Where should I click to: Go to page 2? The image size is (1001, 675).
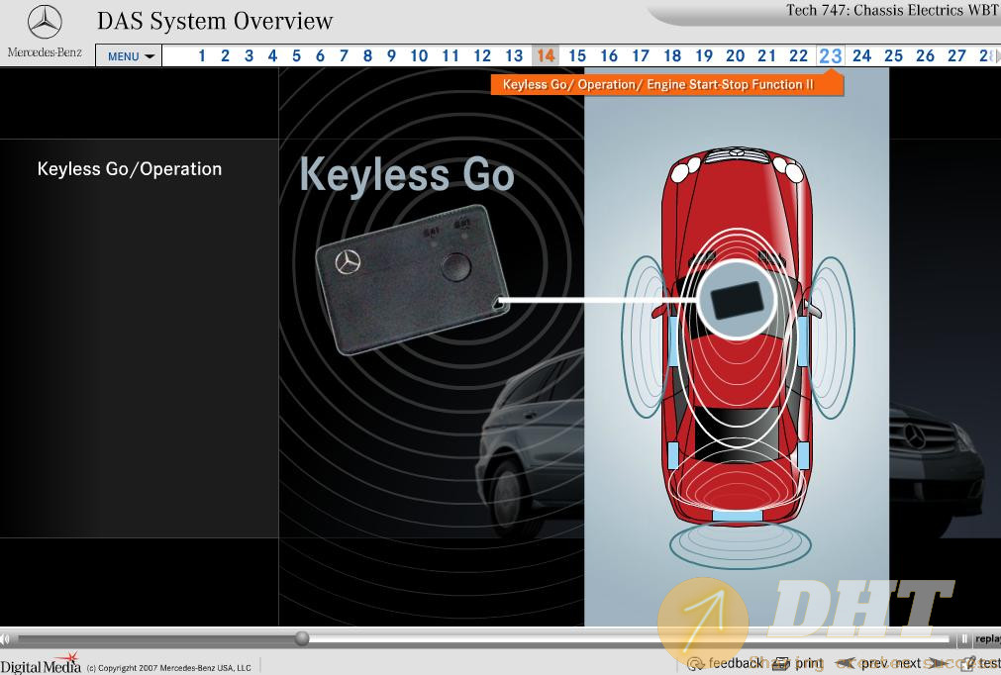226,56
